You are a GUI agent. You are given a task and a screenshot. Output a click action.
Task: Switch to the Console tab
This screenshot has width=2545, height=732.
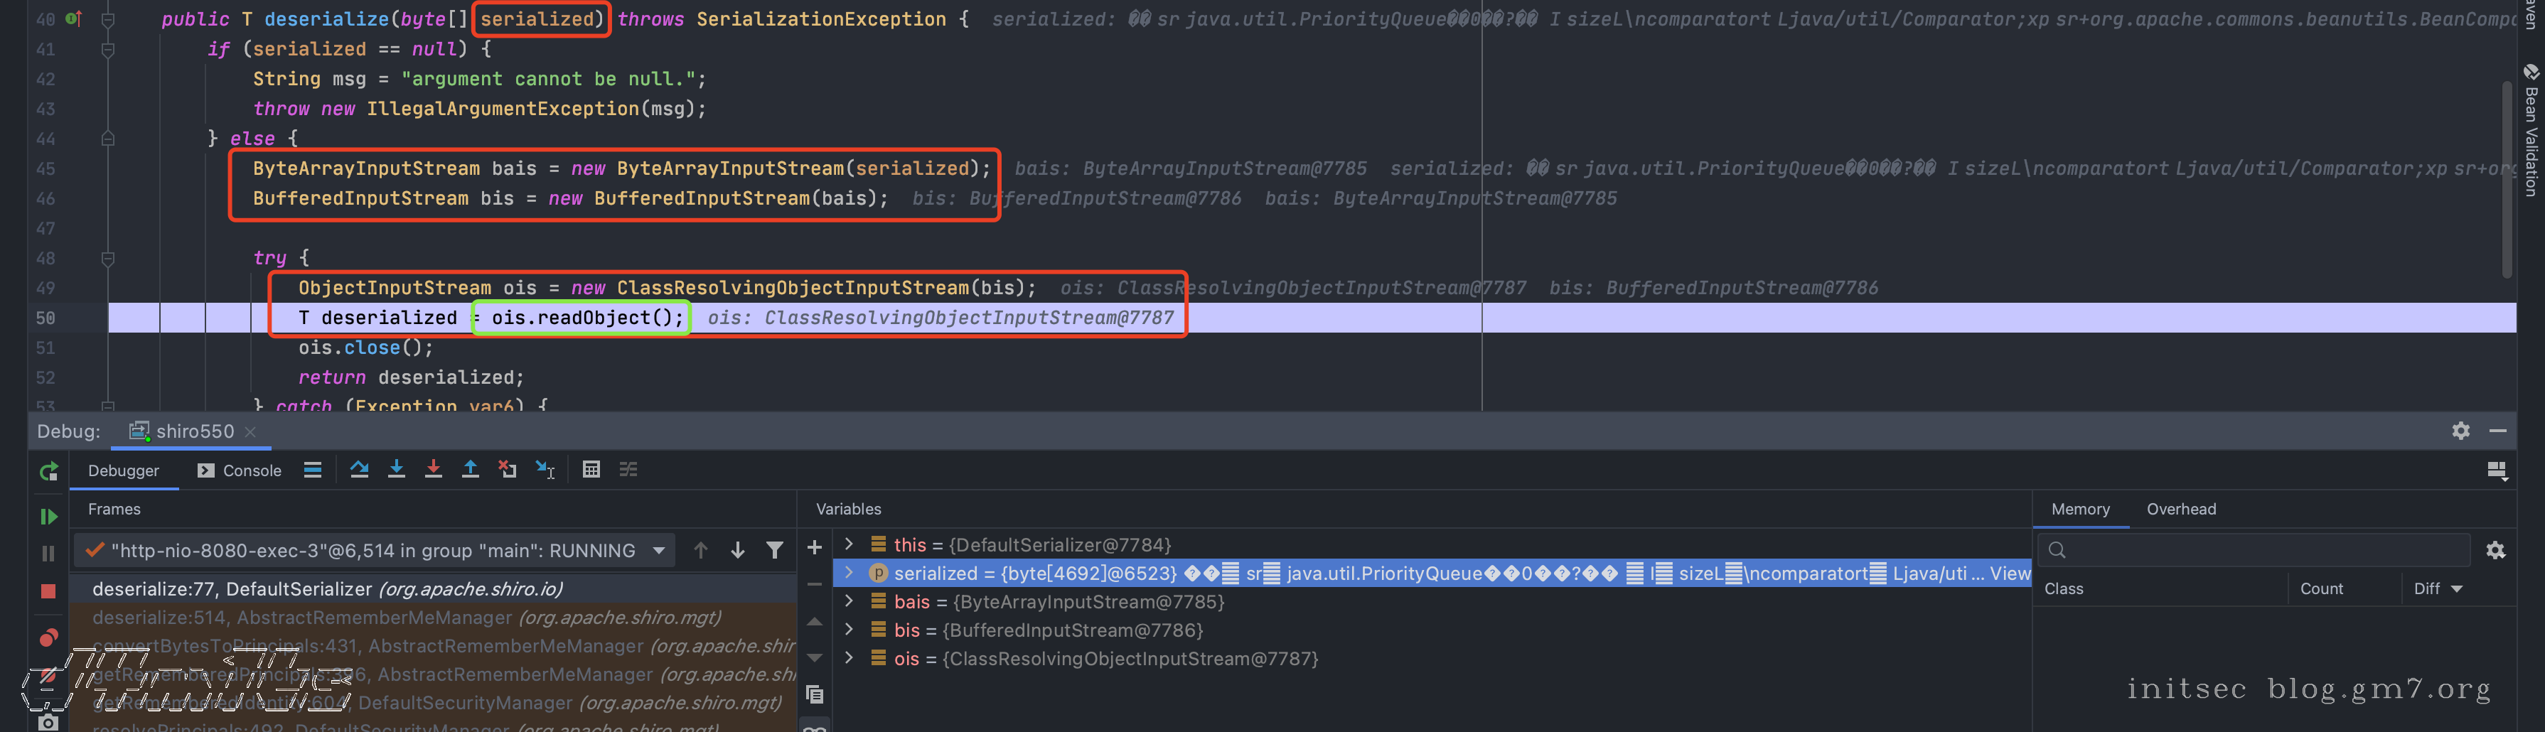tap(240, 470)
